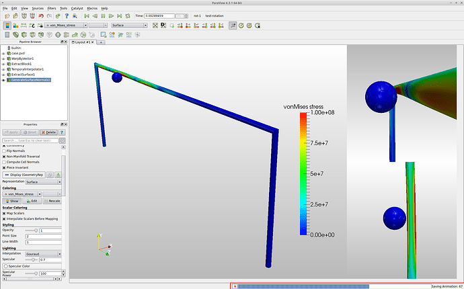The image size is (464, 289).
Task: Click the Reset Camera icon
Action: tap(155, 25)
